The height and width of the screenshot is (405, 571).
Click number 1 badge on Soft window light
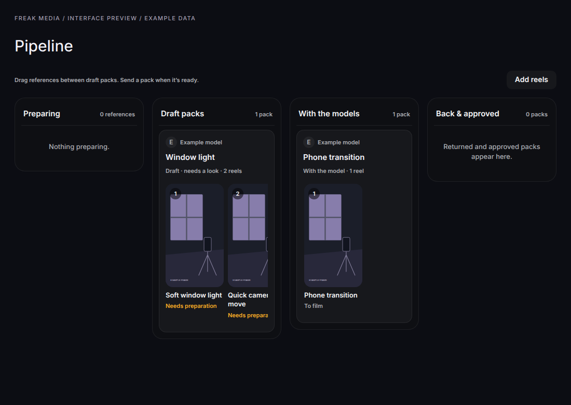click(x=175, y=193)
